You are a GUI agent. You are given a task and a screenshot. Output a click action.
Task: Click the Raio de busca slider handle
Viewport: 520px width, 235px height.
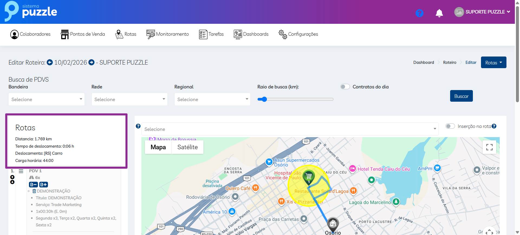click(x=264, y=99)
